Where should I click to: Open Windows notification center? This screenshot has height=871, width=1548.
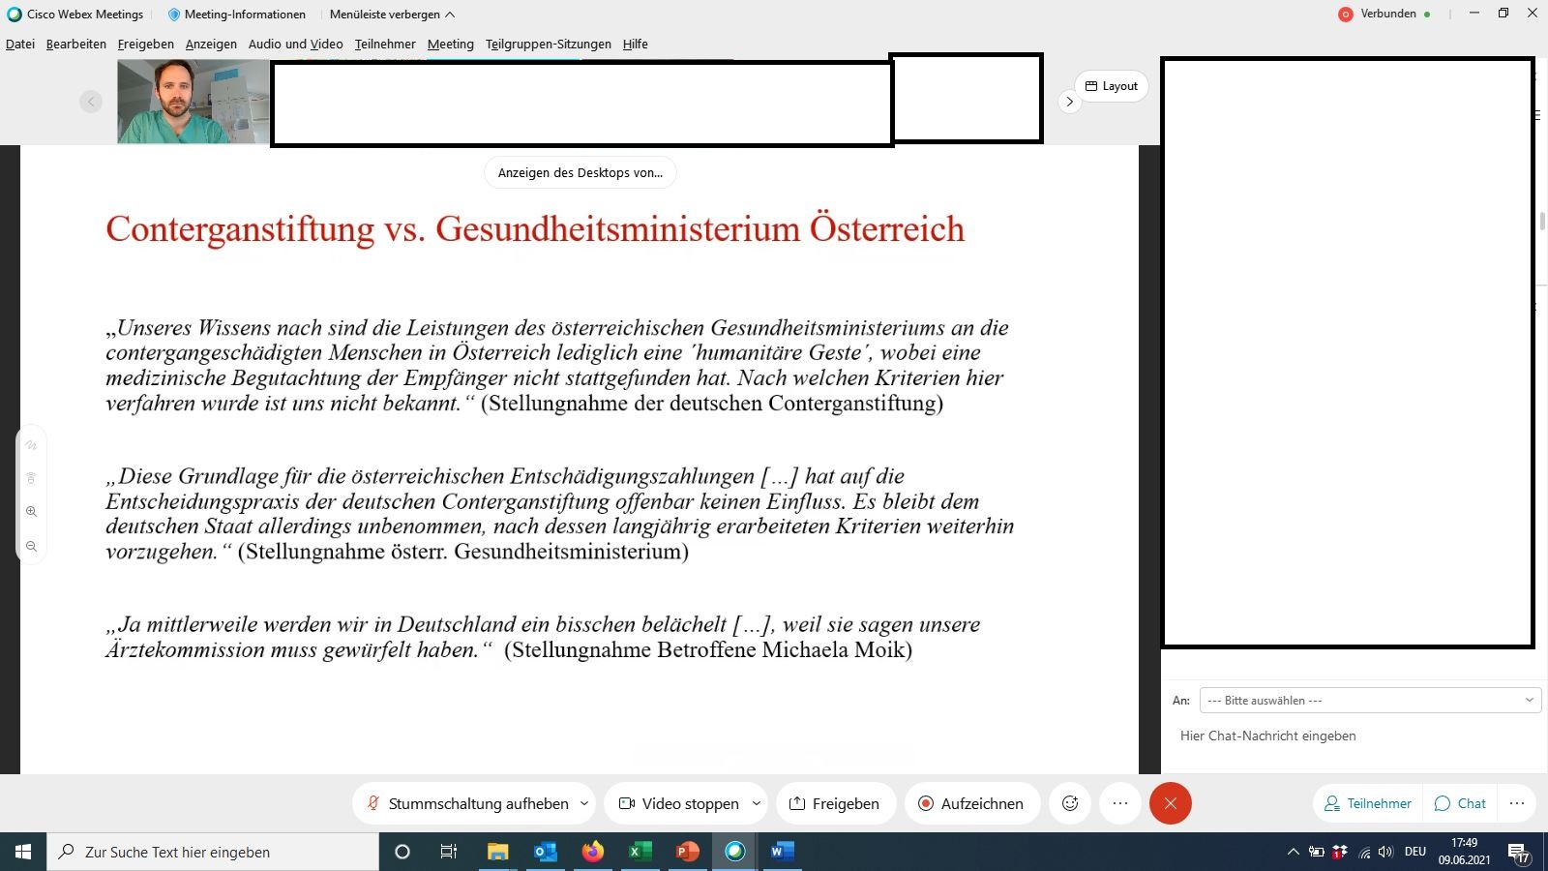(x=1519, y=853)
